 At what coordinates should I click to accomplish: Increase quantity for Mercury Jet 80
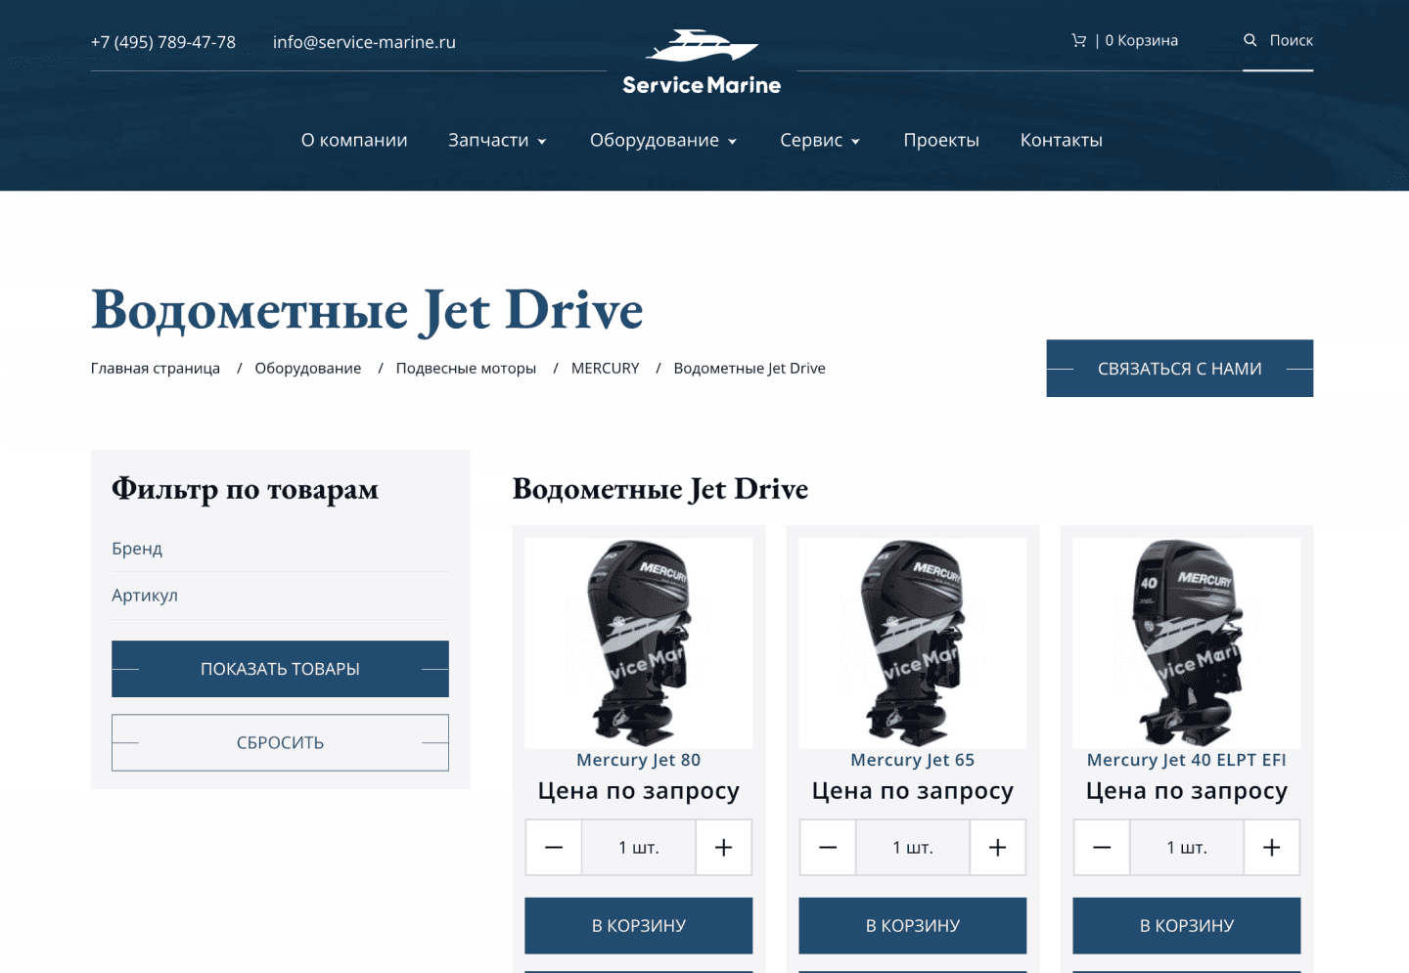coord(723,847)
